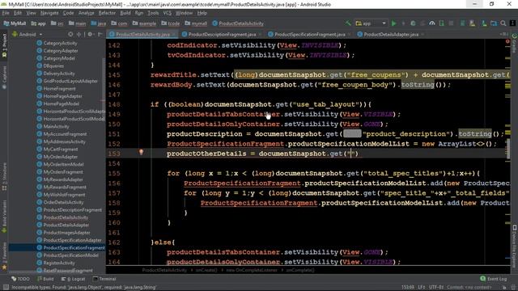Select OrderDetailsActivity in project tree
The height and width of the screenshot is (291, 518).
pos(63,203)
